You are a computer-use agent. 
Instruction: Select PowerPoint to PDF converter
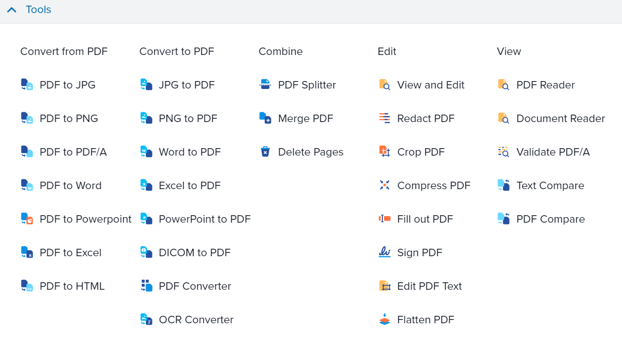[205, 219]
